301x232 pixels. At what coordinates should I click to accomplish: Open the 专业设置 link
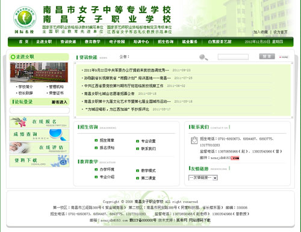click(148, 141)
